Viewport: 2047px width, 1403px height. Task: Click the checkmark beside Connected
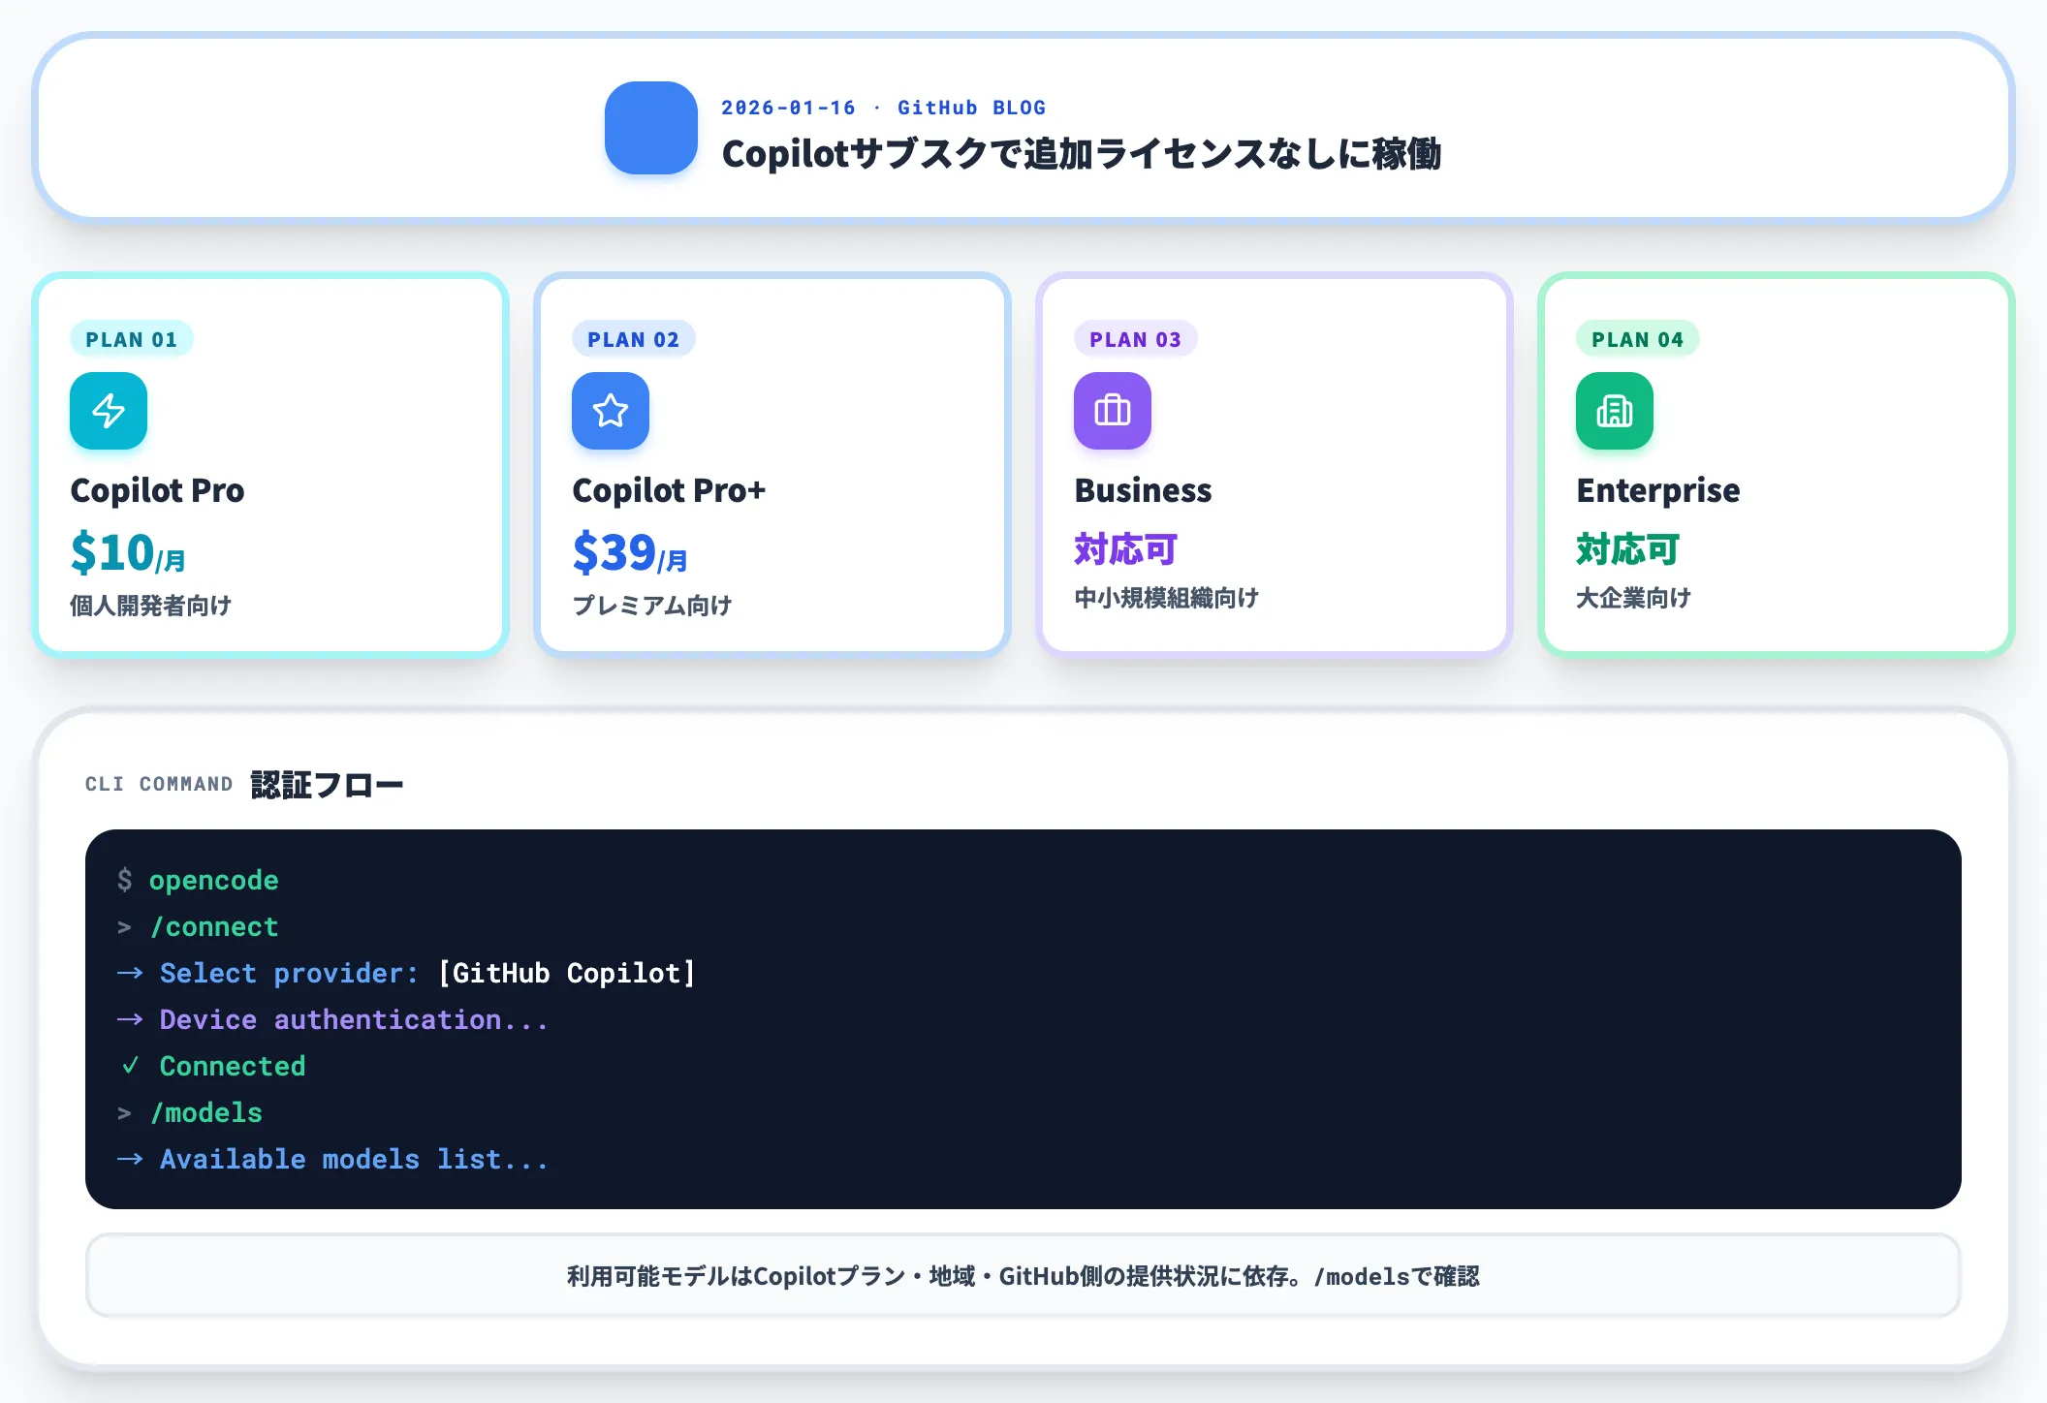point(130,1066)
